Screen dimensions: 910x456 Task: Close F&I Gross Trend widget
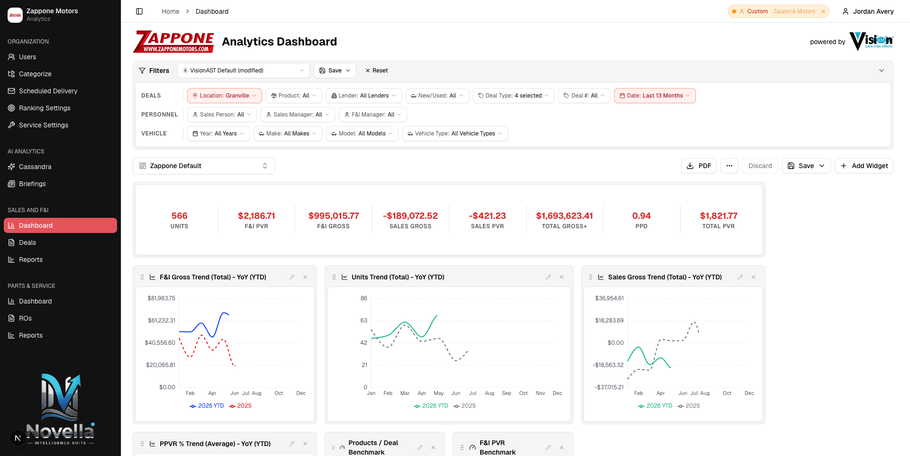tap(305, 277)
